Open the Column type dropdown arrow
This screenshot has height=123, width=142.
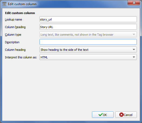click(134, 34)
